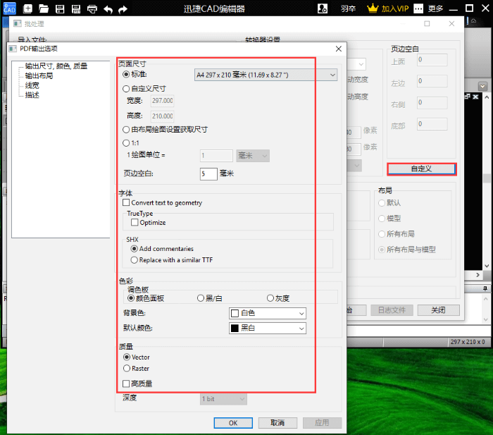Click the 宽度 width input field
The image size is (493, 435).
163,101
